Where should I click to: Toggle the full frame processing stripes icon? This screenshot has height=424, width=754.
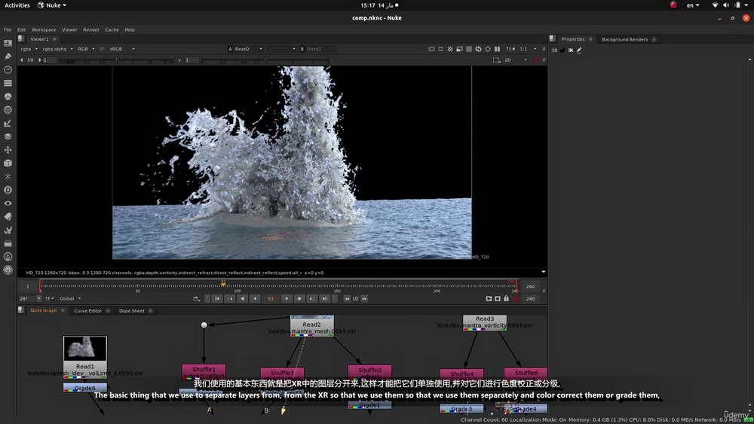[x=450, y=49]
